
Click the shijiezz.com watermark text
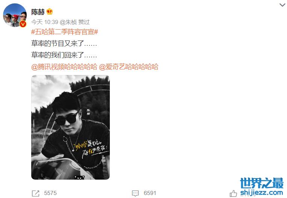tap(262, 192)
